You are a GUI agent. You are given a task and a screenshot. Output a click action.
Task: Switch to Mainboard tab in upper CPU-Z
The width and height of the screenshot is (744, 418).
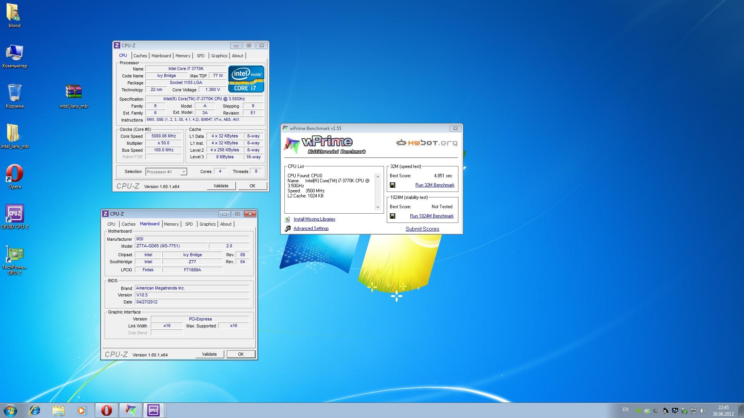pos(161,56)
